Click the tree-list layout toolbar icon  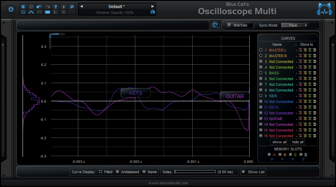(x=56, y=12)
